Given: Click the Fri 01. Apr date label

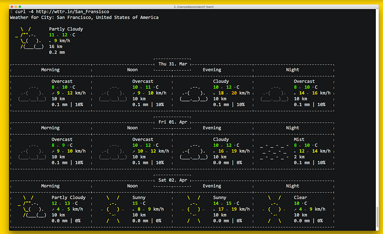Looking at the screenshot, I should 172,122.
